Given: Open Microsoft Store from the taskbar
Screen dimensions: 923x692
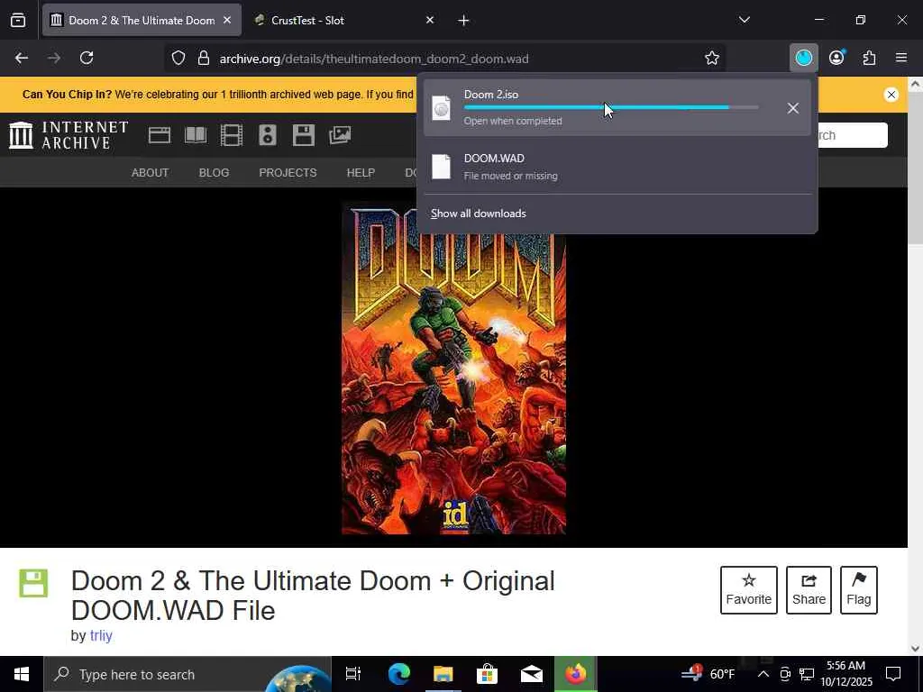Looking at the screenshot, I should [488, 674].
